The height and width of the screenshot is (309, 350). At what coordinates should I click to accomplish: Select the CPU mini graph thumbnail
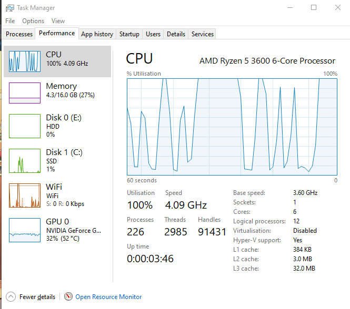(x=25, y=61)
